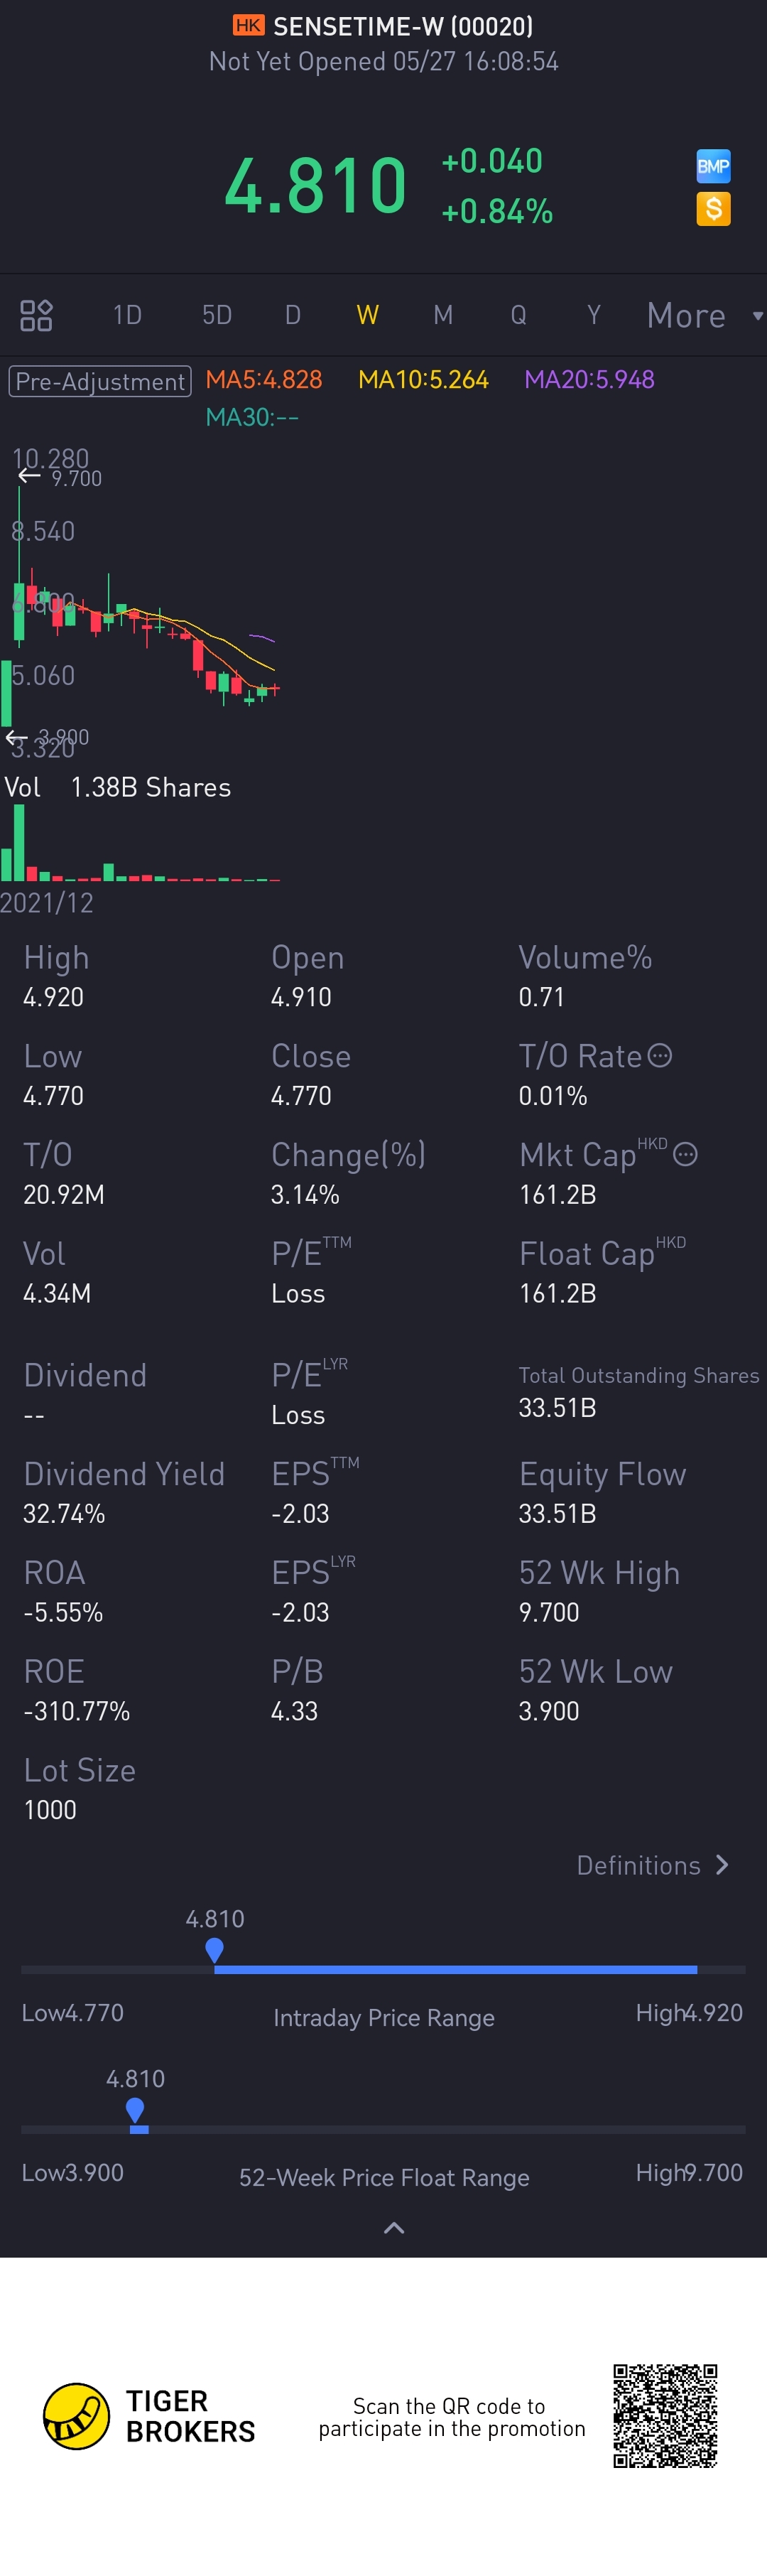
Task: Tap the info icon beside T/O Rate
Action: pos(660,1055)
